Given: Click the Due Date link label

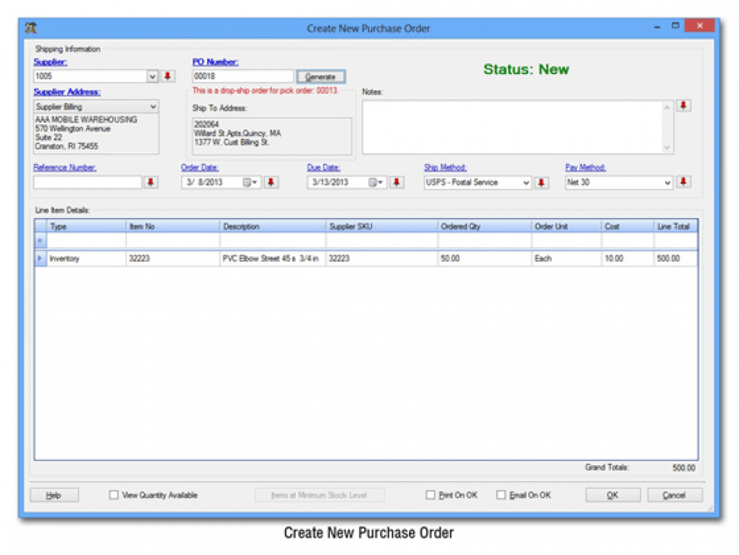Looking at the screenshot, I should pos(324,168).
